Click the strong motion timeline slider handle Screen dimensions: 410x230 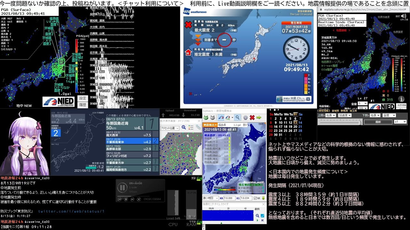tap(221, 223)
